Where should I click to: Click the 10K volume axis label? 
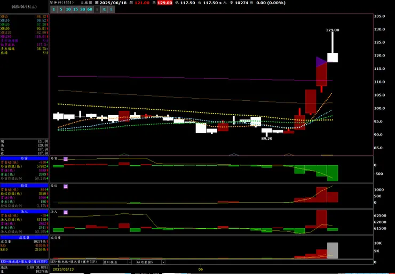(x=377, y=243)
